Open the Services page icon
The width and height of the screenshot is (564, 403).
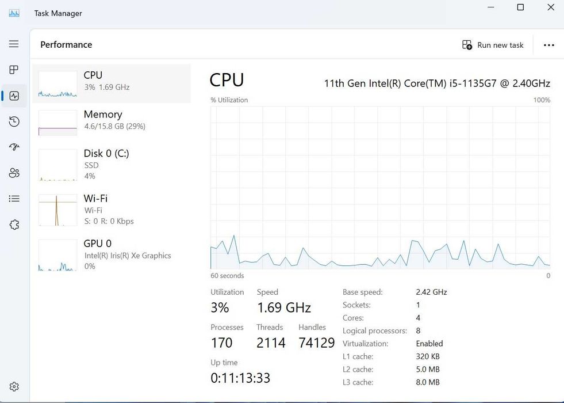pos(14,225)
